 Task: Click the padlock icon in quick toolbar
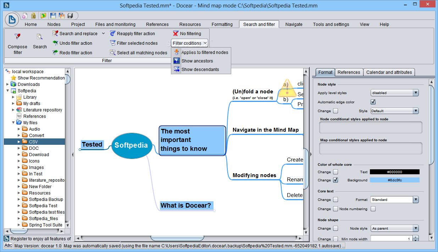tap(33, 16)
